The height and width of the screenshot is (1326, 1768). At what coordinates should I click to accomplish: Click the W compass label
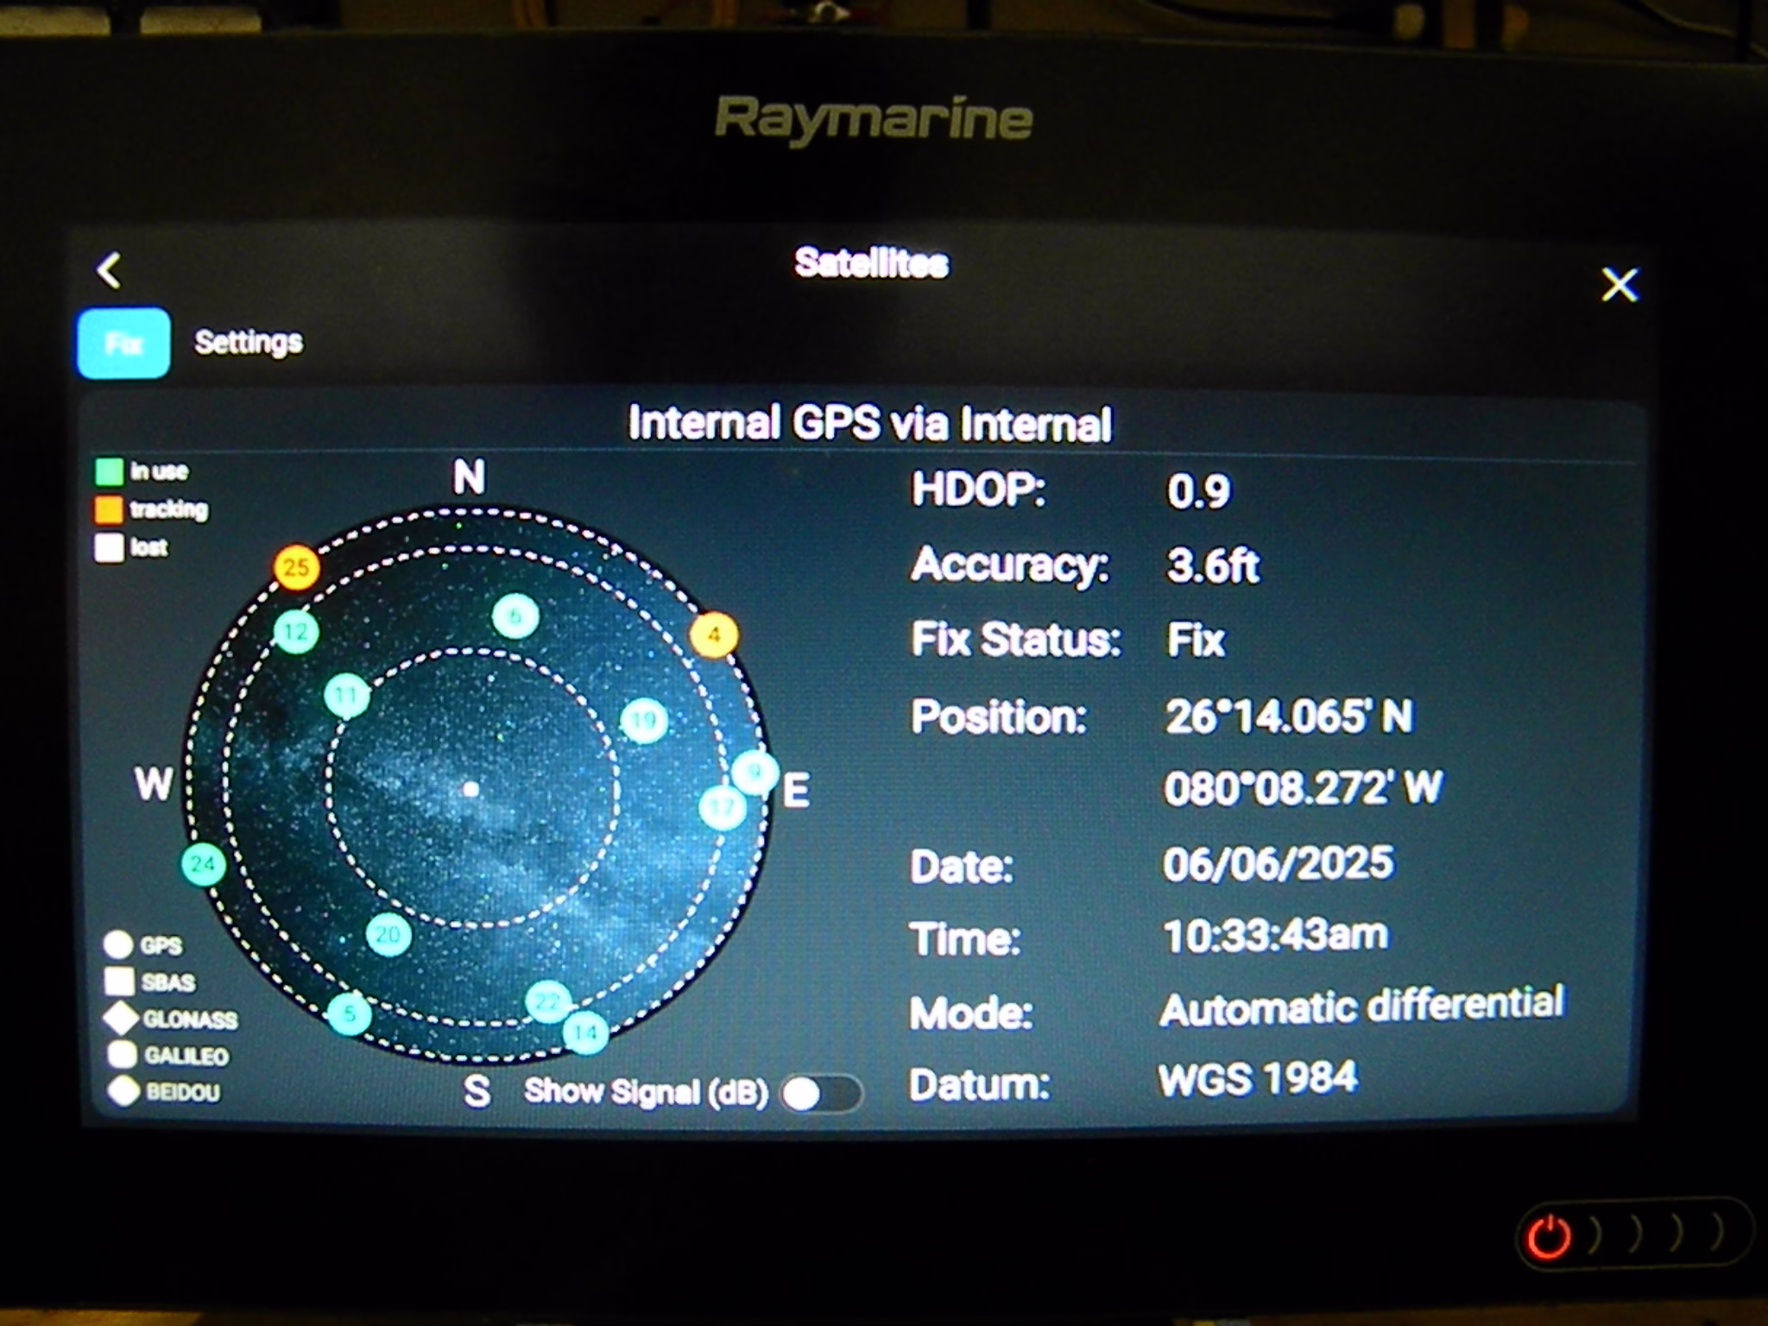coord(153,785)
